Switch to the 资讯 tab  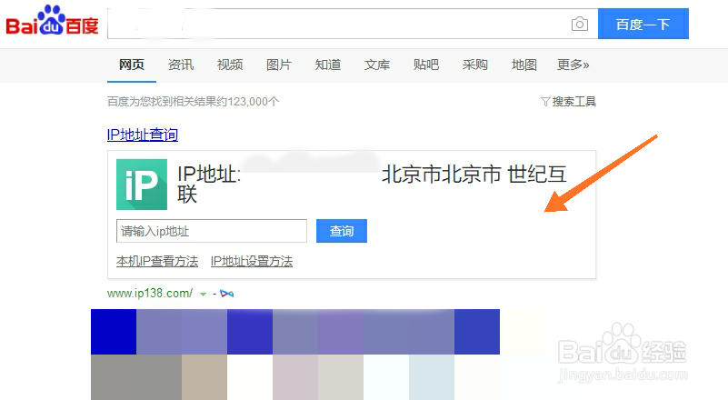[x=181, y=65]
